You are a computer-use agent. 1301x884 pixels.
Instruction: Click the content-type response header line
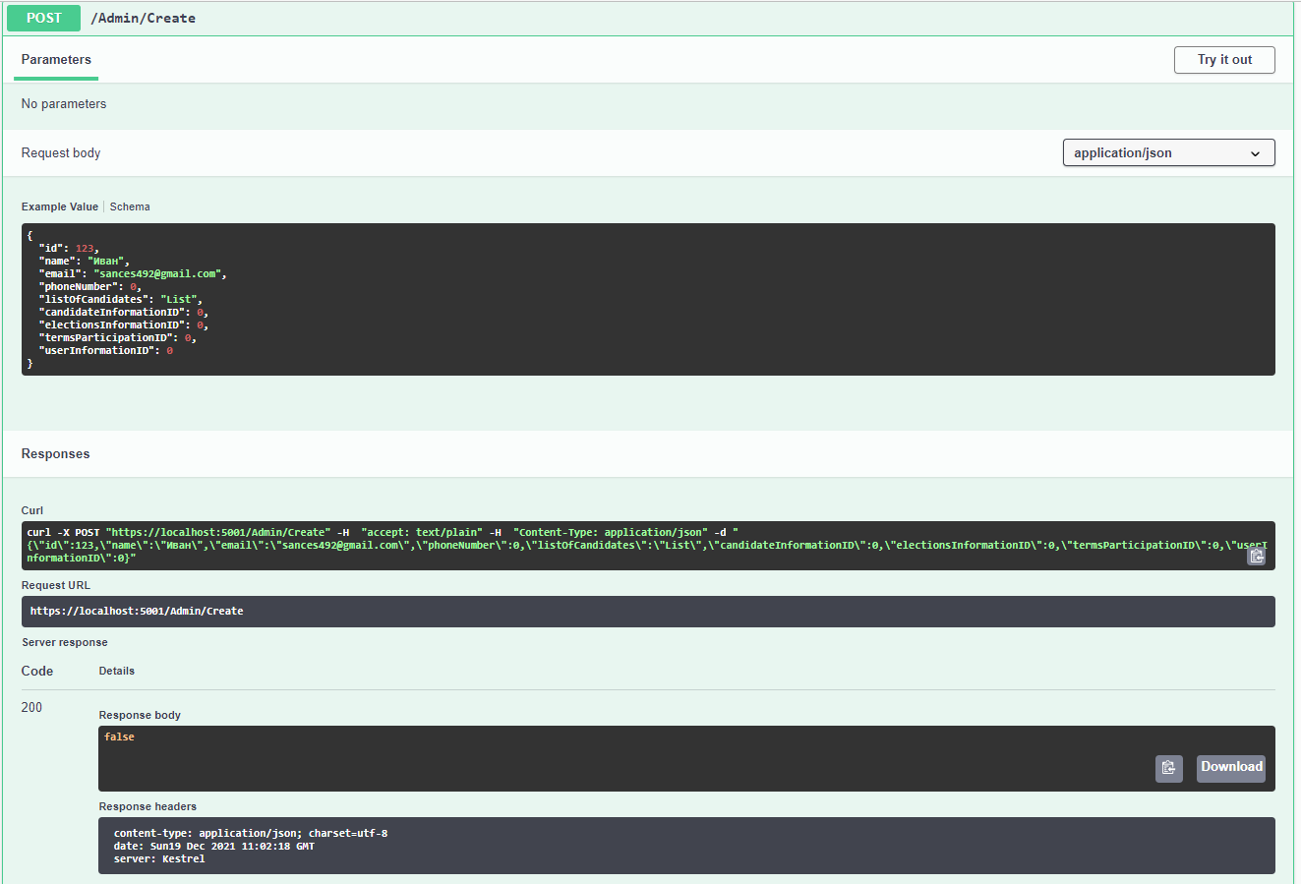(x=251, y=833)
